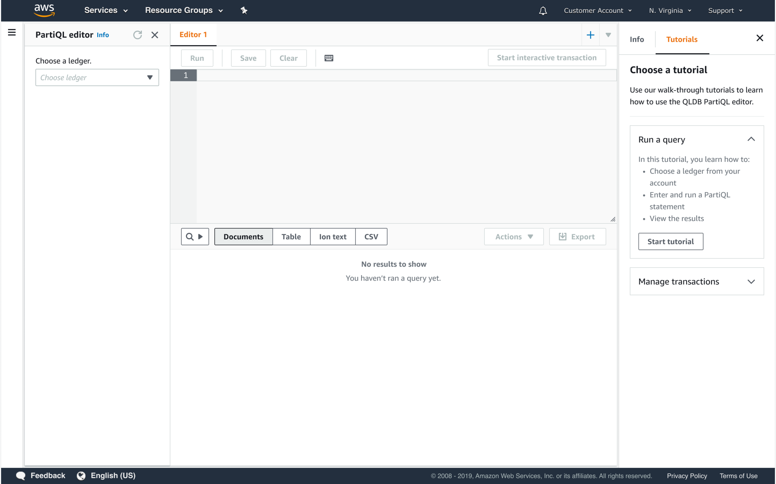Open the keyboard shortcuts icon
The height and width of the screenshot is (484, 776).
(x=329, y=58)
